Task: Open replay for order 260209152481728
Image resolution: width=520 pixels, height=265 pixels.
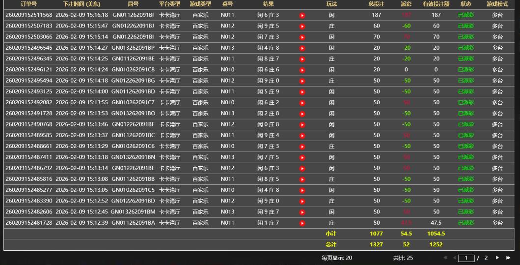Action: [x=302, y=223]
